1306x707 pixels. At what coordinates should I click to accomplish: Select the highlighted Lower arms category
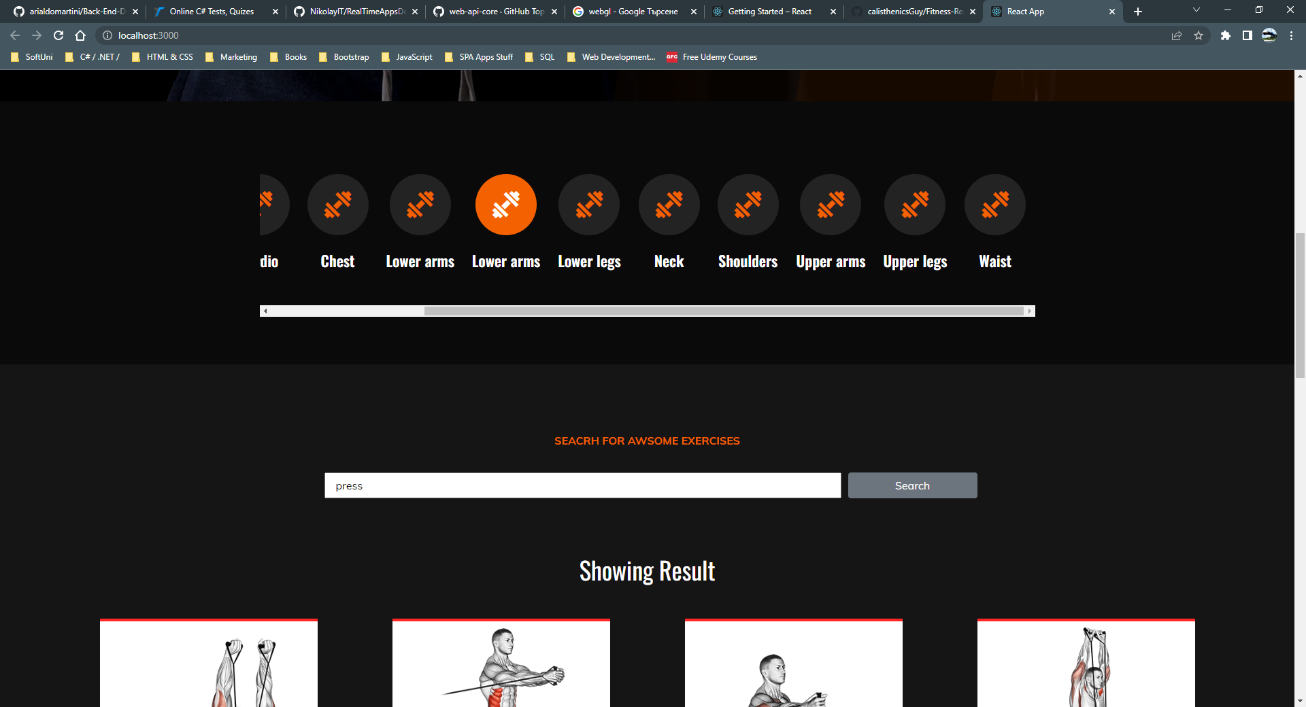[506, 205]
